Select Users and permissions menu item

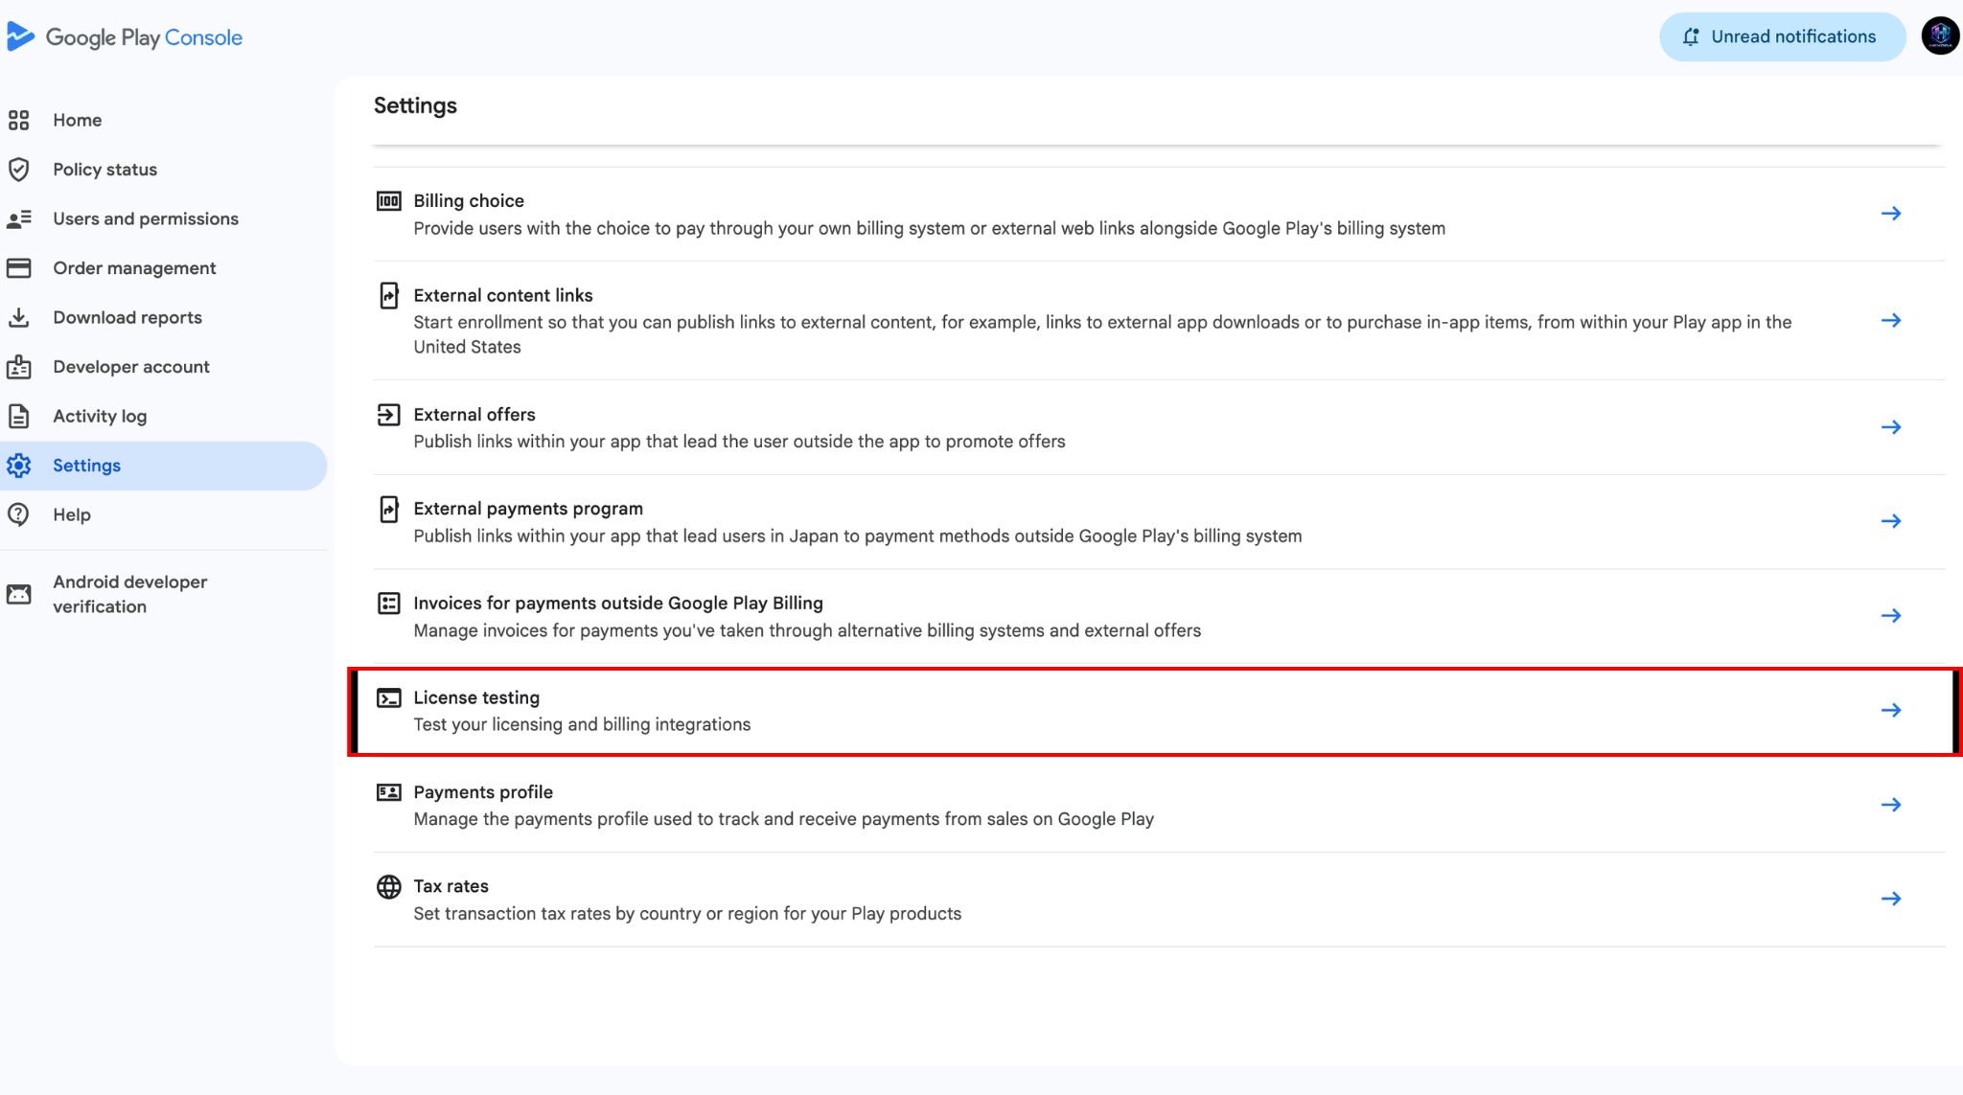point(163,219)
